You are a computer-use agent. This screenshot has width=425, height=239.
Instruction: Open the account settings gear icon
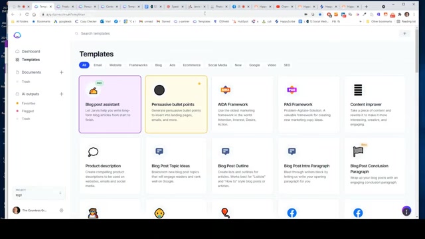tap(61, 210)
